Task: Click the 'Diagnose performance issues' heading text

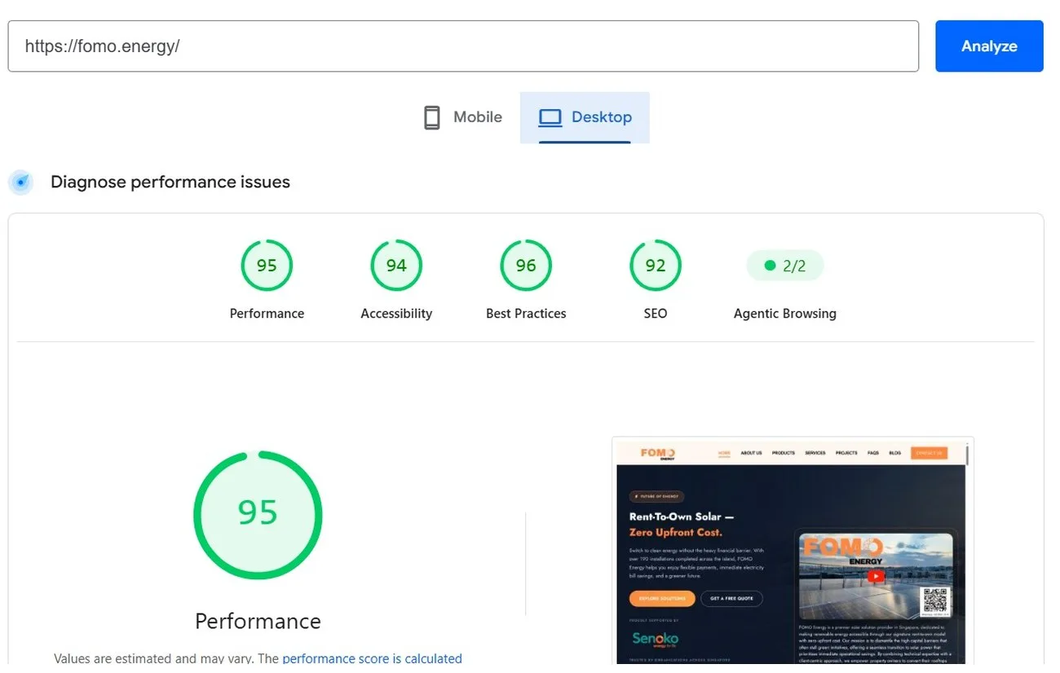Action: [x=170, y=183]
